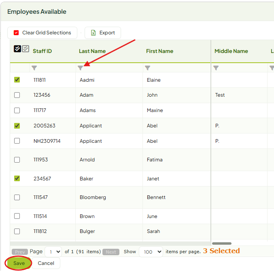Uncheck the row for Aadmi Elaine
The height and width of the screenshot is (271, 274).
click(17, 80)
